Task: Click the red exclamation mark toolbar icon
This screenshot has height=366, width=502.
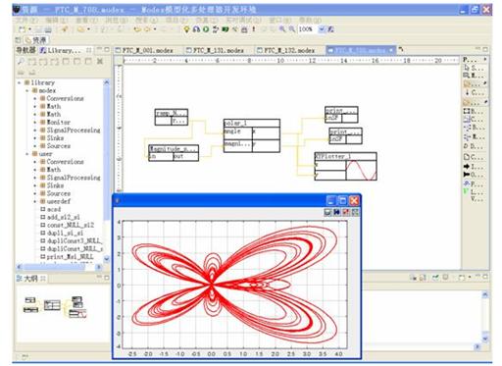Action: coord(254,29)
